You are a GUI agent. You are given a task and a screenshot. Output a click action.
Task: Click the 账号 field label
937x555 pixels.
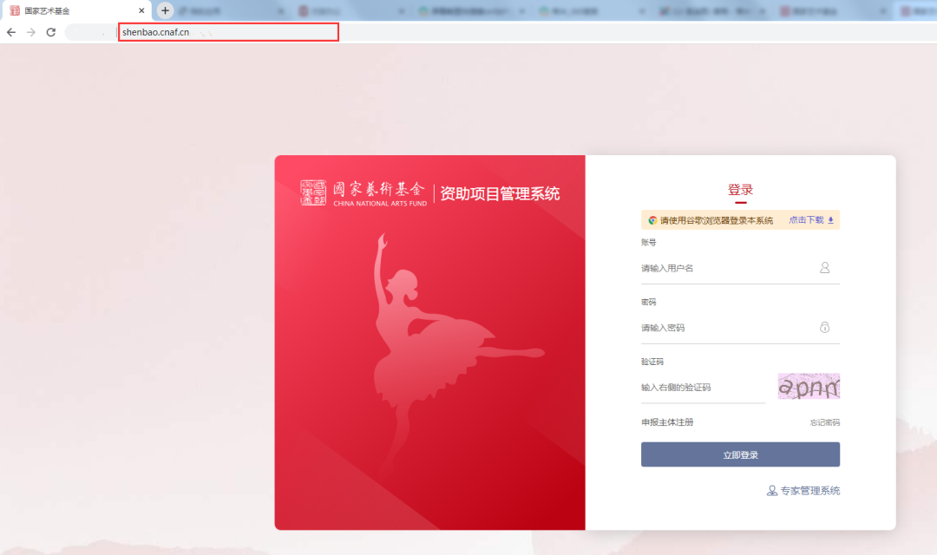pos(648,243)
